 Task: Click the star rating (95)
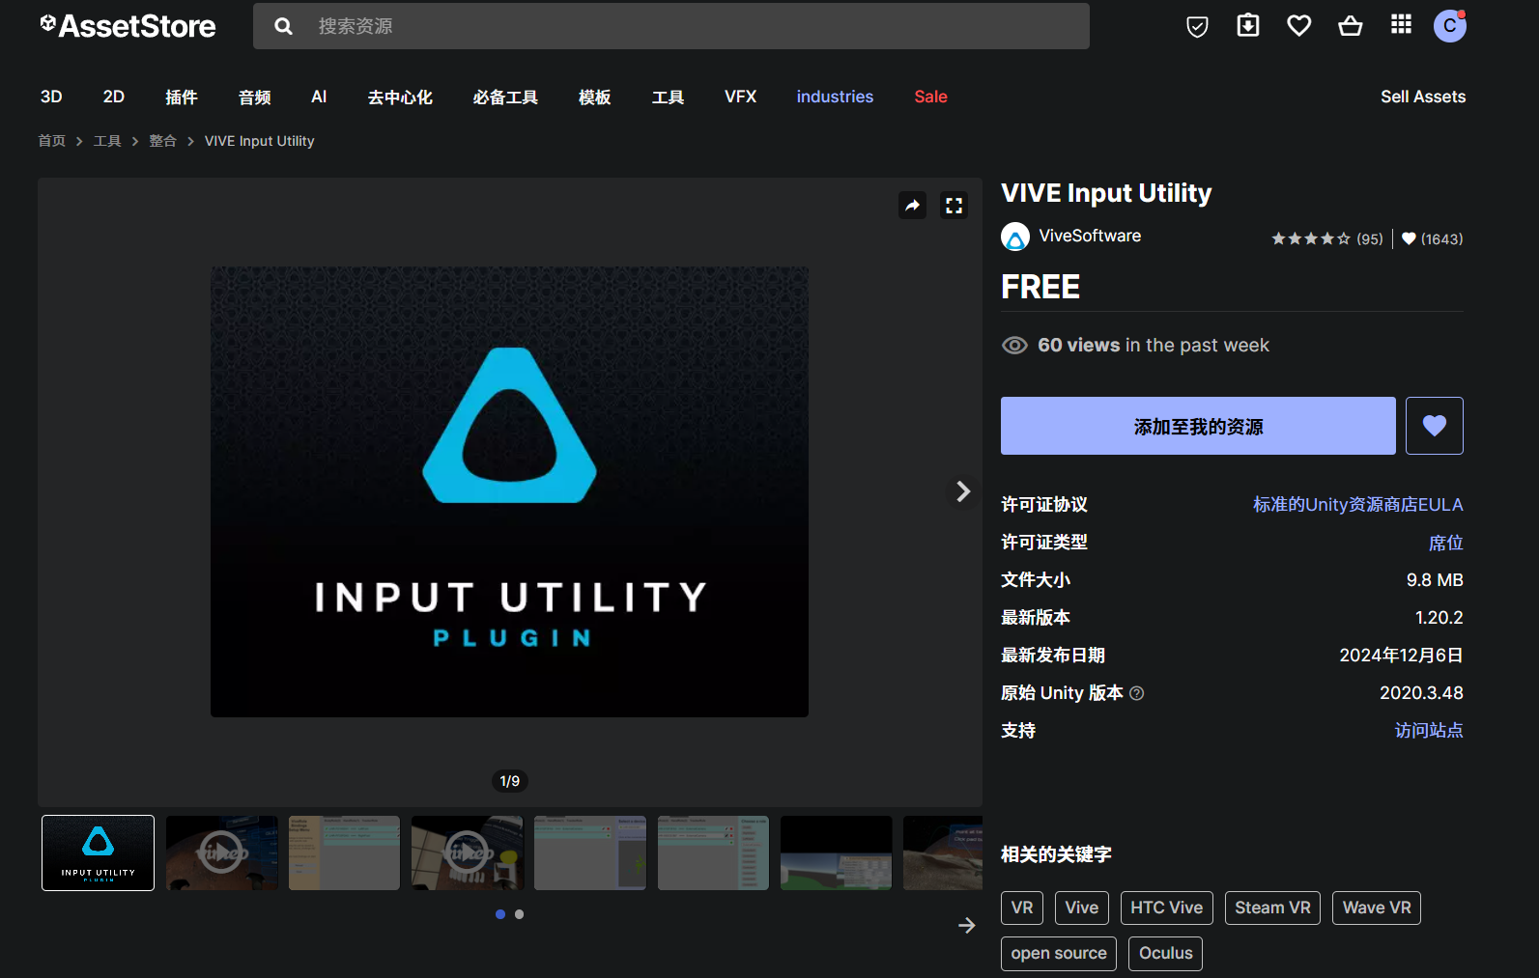click(1326, 238)
